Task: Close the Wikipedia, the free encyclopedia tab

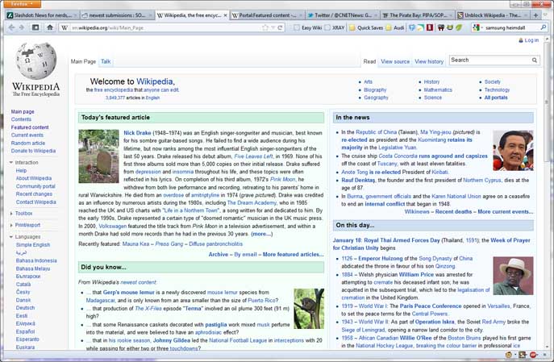Action: pyautogui.click(x=226, y=15)
